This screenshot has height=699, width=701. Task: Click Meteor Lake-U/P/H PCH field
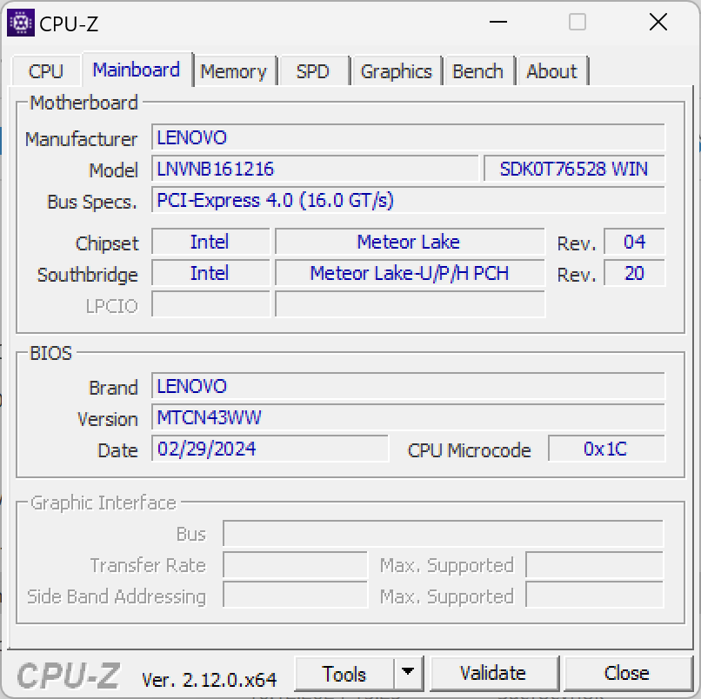point(410,273)
